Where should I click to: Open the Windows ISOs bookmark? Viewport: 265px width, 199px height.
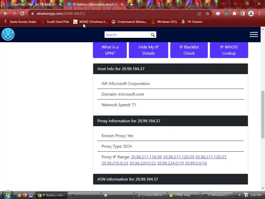point(164,22)
